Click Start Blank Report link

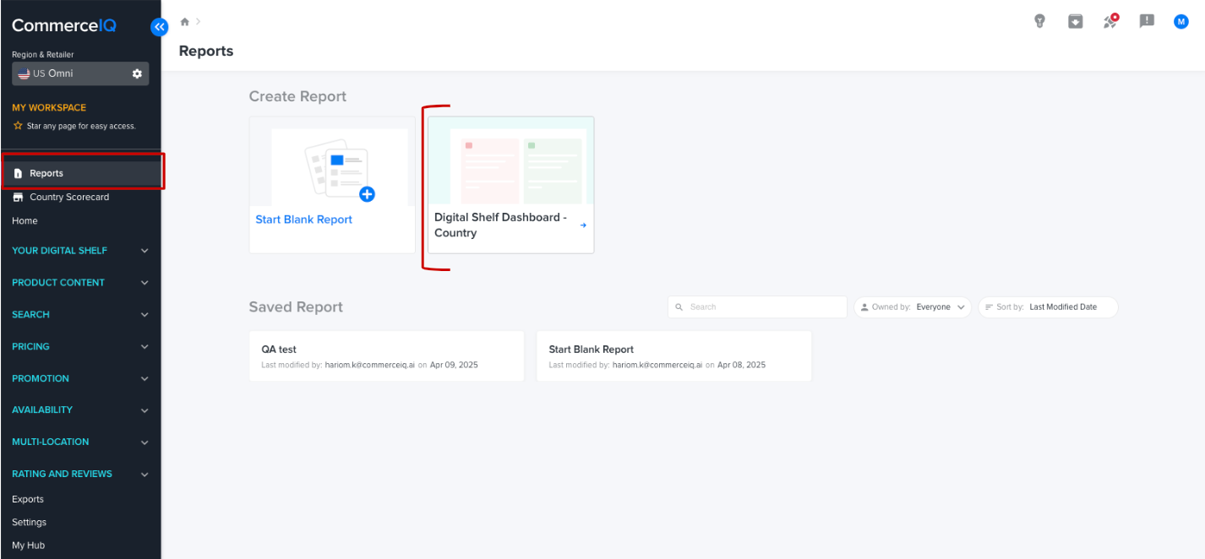[304, 220]
